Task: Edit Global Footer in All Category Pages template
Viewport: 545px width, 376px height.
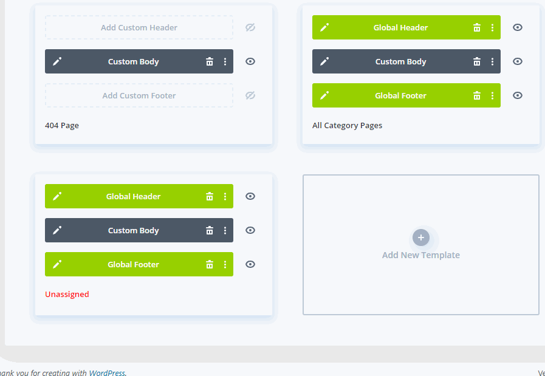Action: [324, 95]
